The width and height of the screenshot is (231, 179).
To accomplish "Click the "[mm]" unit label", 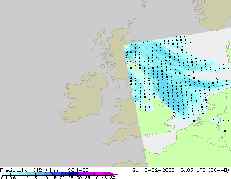I will (57, 170).
